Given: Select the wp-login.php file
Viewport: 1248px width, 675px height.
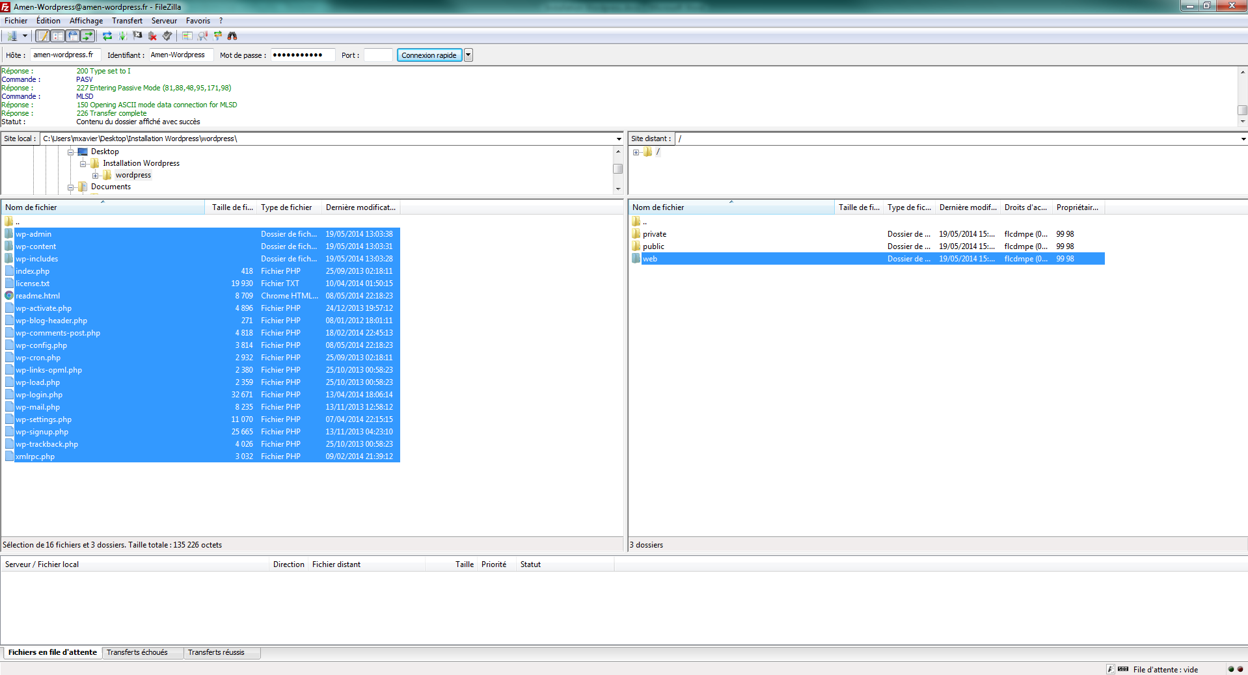Looking at the screenshot, I should point(201,395).
